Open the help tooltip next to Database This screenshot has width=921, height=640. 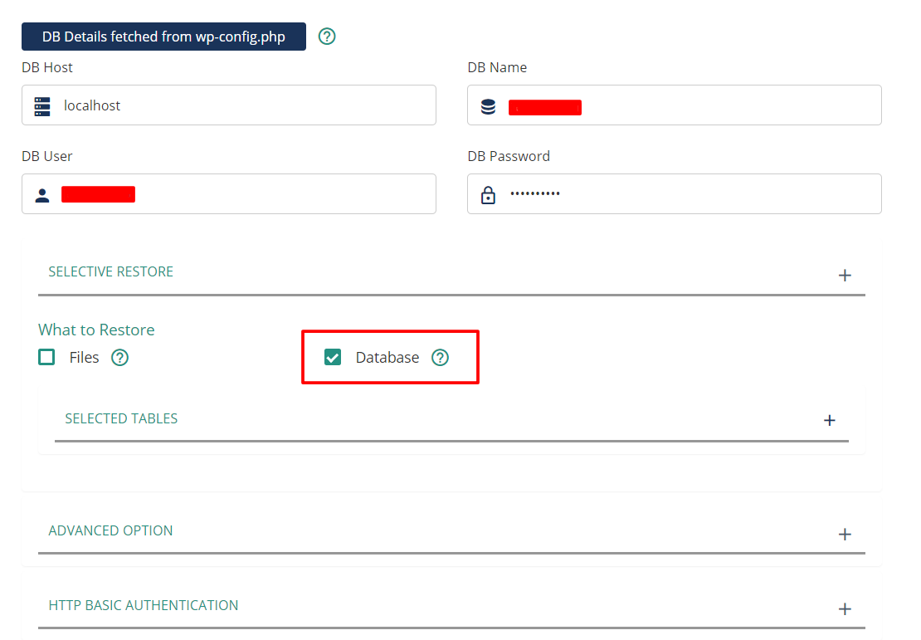[x=440, y=357]
